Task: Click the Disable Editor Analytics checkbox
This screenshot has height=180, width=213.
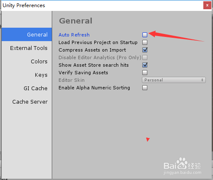Action: coord(145,57)
